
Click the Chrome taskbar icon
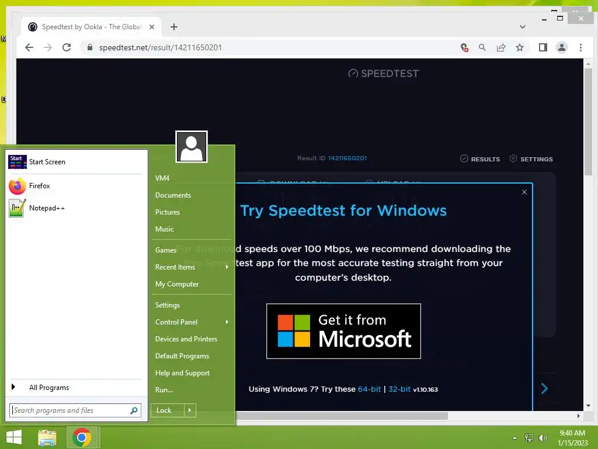click(x=82, y=437)
